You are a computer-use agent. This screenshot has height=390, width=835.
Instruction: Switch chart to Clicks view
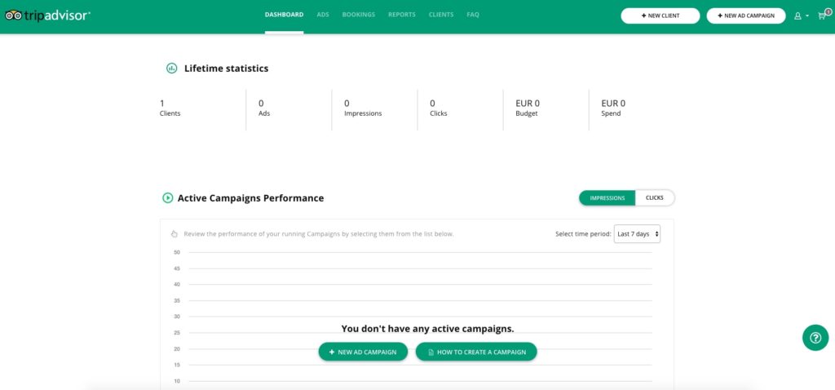pyautogui.click(x=654, y=198)
